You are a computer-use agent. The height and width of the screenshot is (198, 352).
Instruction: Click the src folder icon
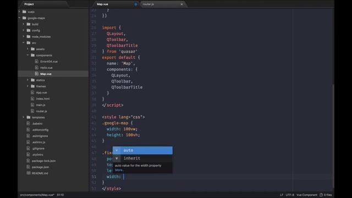(x=29, y=43)
